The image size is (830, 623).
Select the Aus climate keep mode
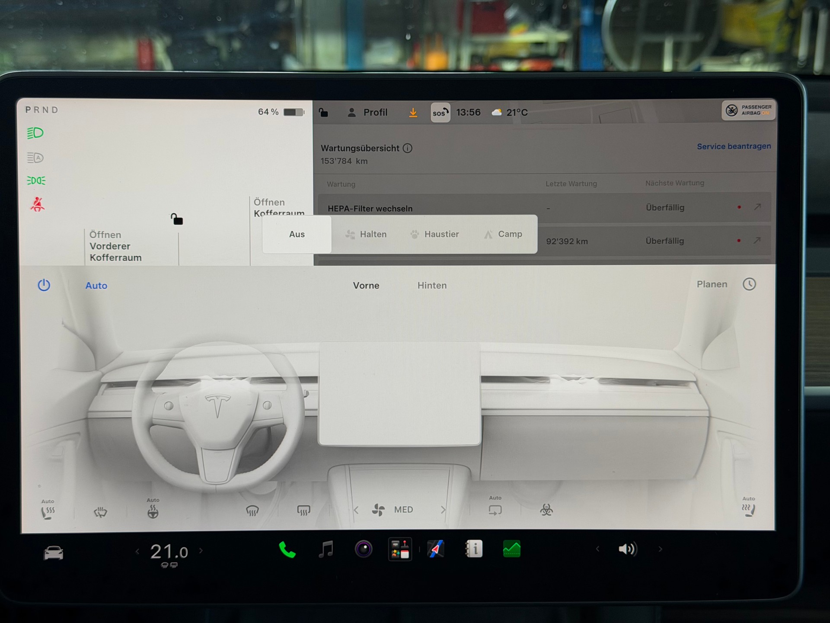(x=297, y=234)
